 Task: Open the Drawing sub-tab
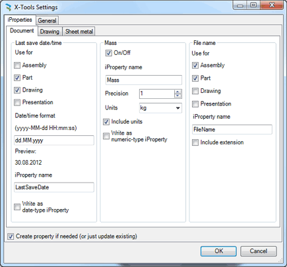pyautogui.click(x=49, y=32)
